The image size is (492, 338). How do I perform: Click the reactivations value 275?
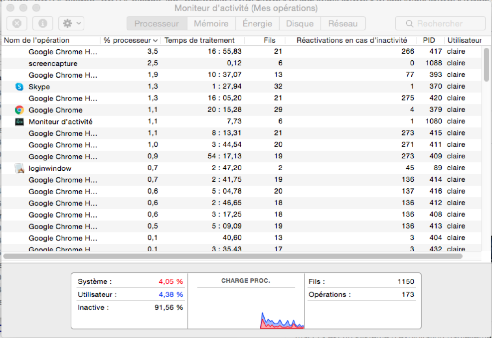tap(408, 98)
